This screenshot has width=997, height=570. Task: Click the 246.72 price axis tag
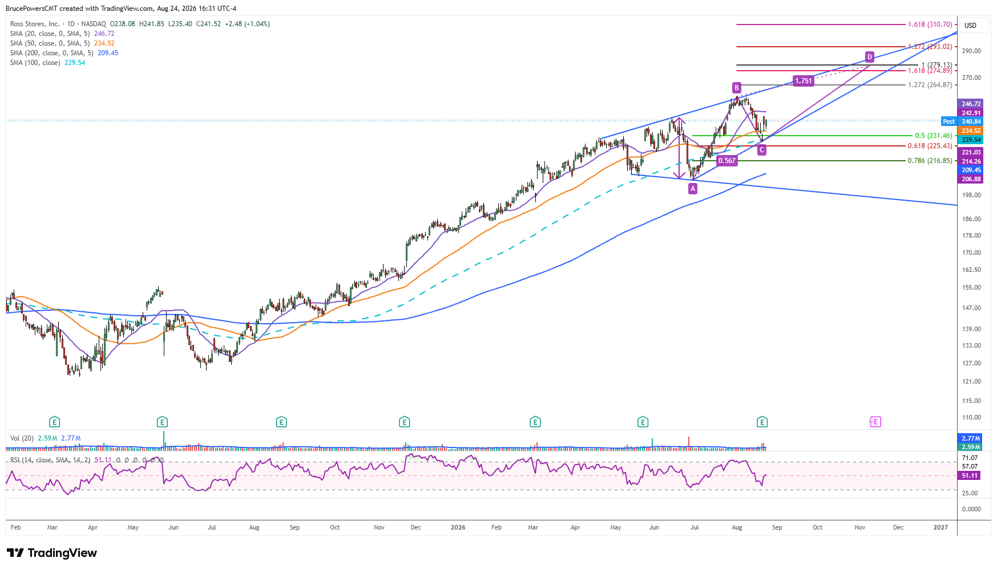tap(971, 104)
